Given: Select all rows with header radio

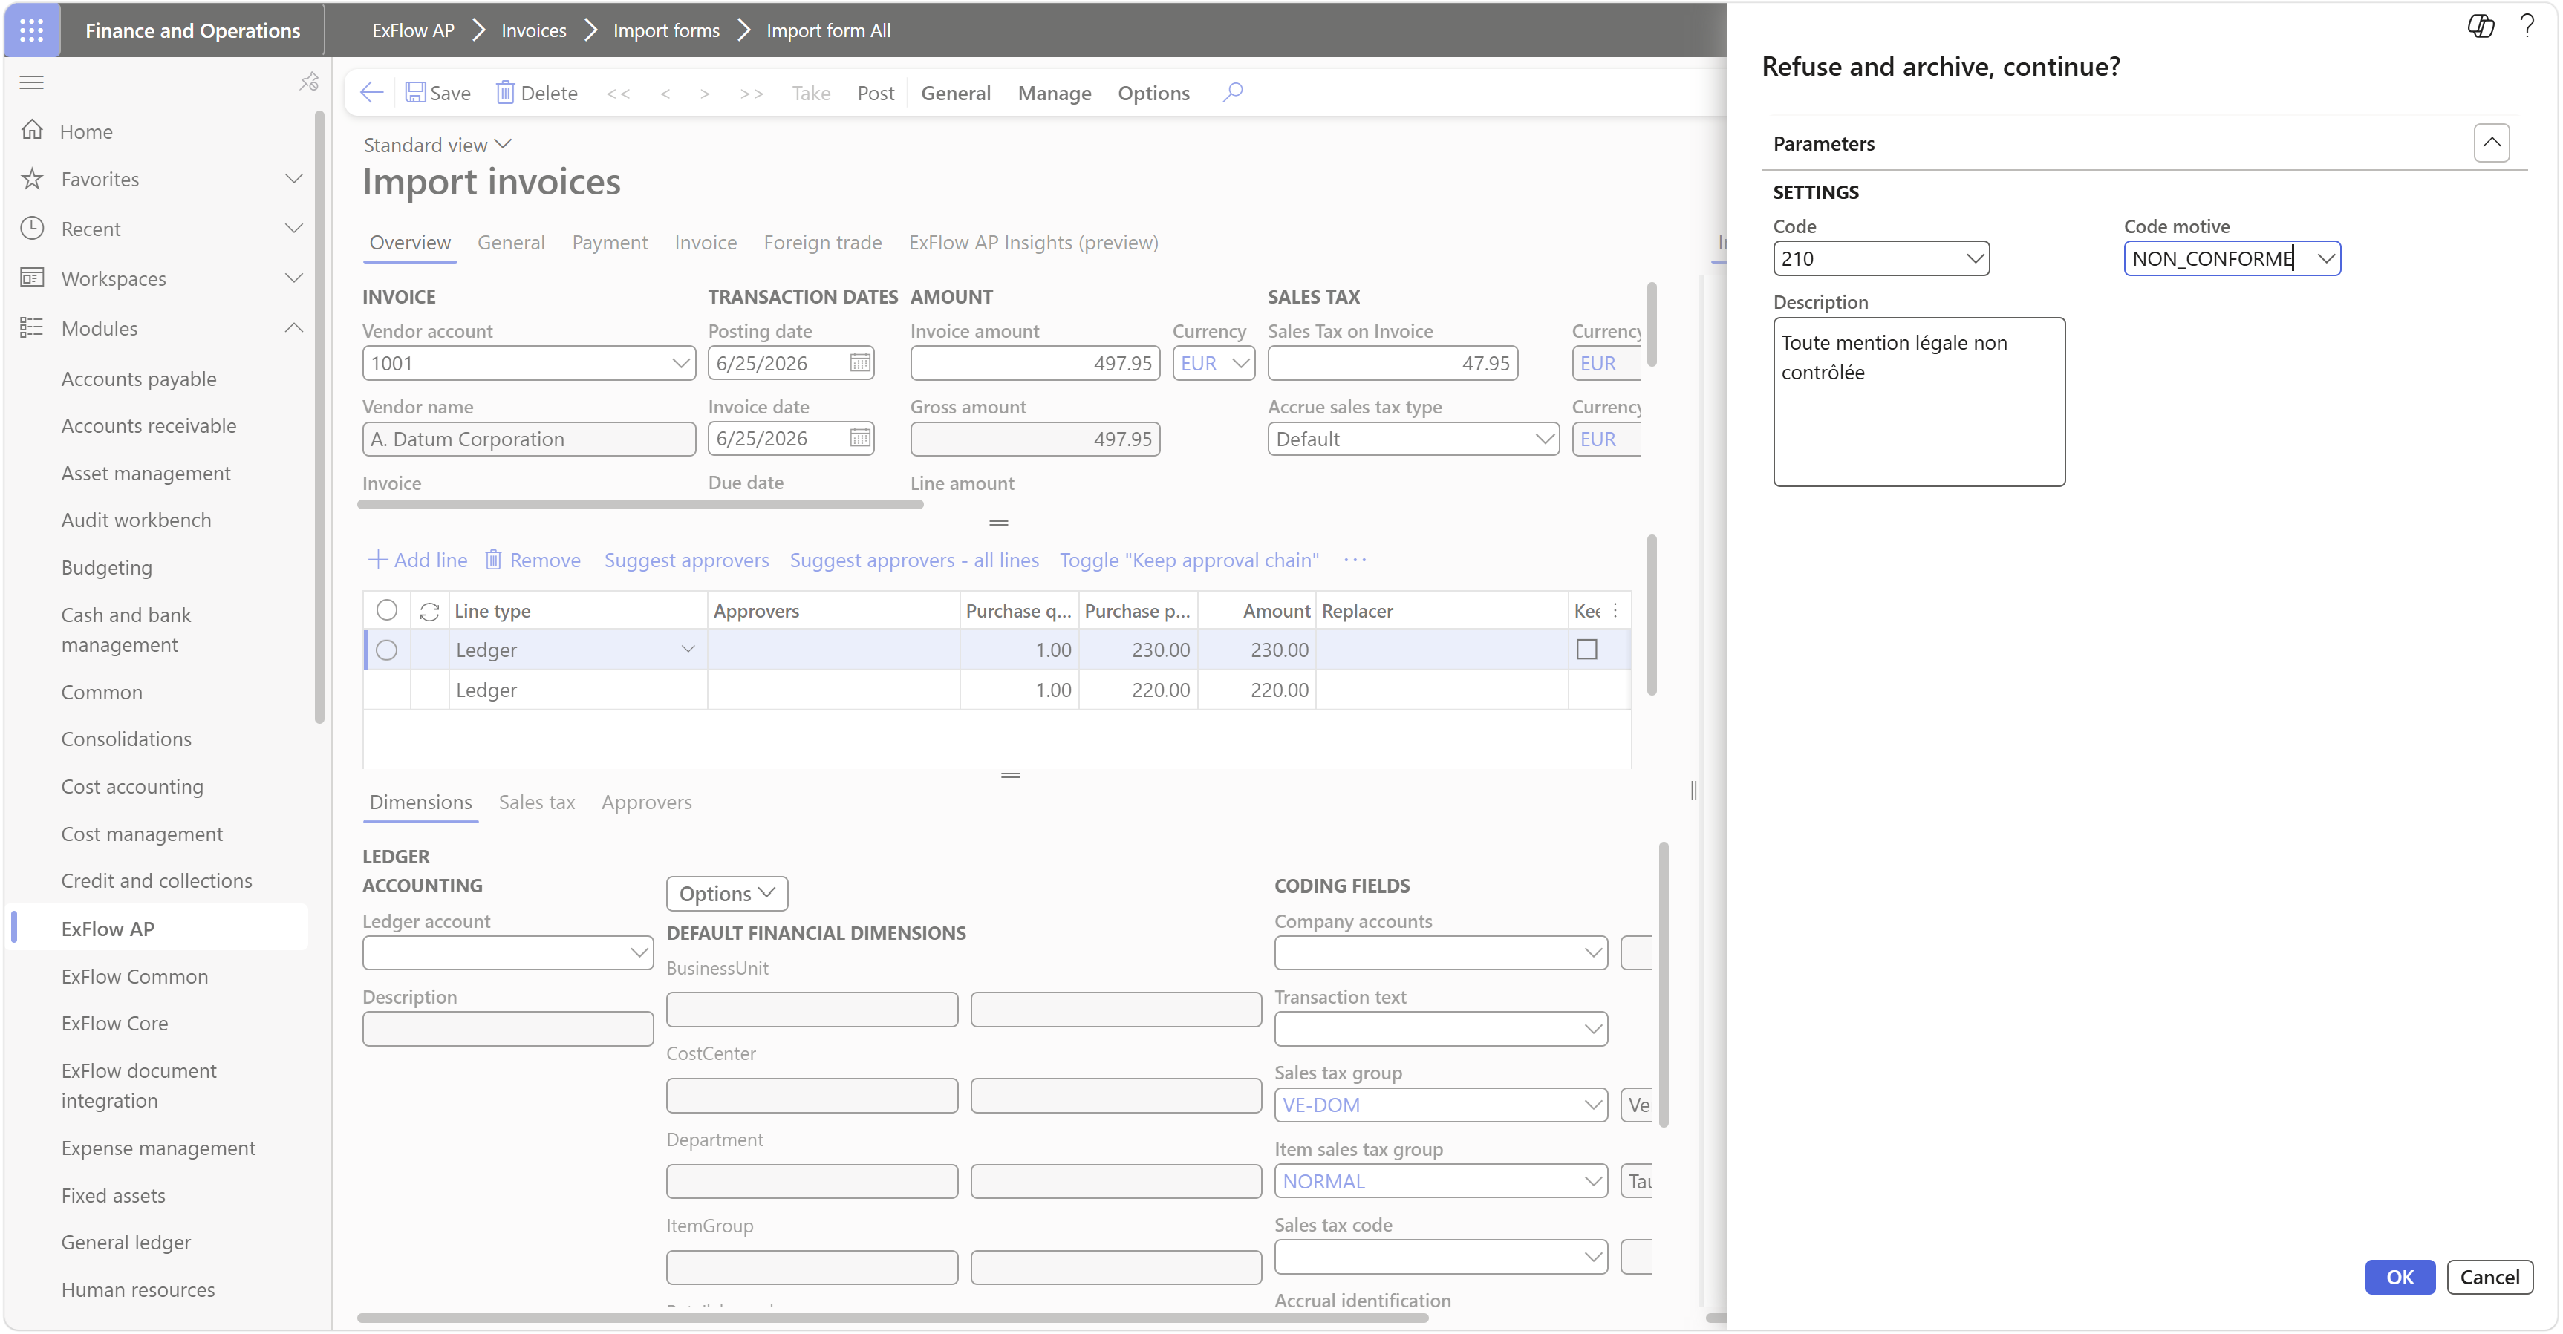Looking at the screenshot, I should click(x=387, y=611).
